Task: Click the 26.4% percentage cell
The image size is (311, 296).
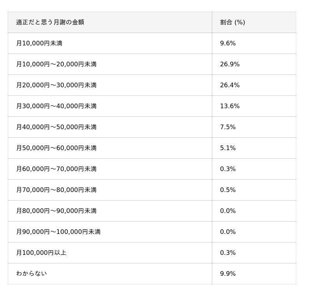Action: click(230, 85)
